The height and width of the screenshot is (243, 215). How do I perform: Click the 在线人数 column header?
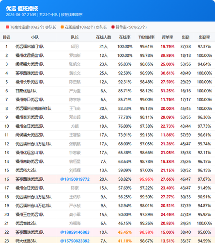[x=104, y=37]
